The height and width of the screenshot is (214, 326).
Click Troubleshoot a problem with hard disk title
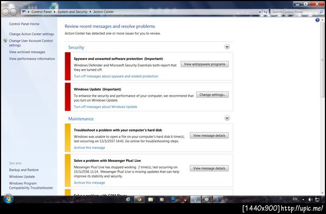[118, 130]
